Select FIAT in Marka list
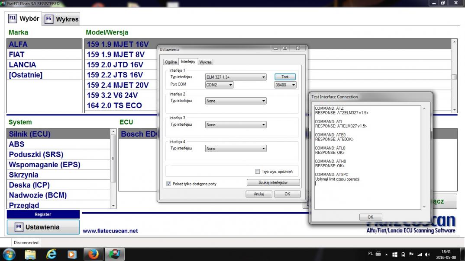This screenshot has height=261, width=465. [45, 54]
